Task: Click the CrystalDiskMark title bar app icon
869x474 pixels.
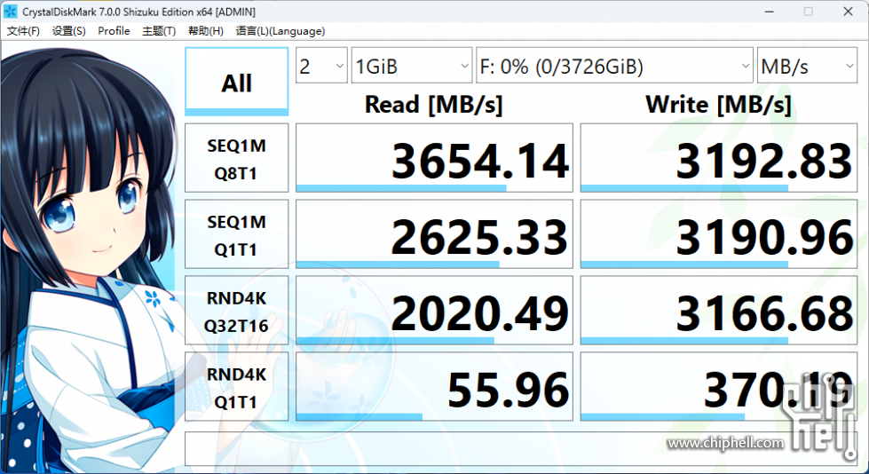Action: [x=10, y=11]
